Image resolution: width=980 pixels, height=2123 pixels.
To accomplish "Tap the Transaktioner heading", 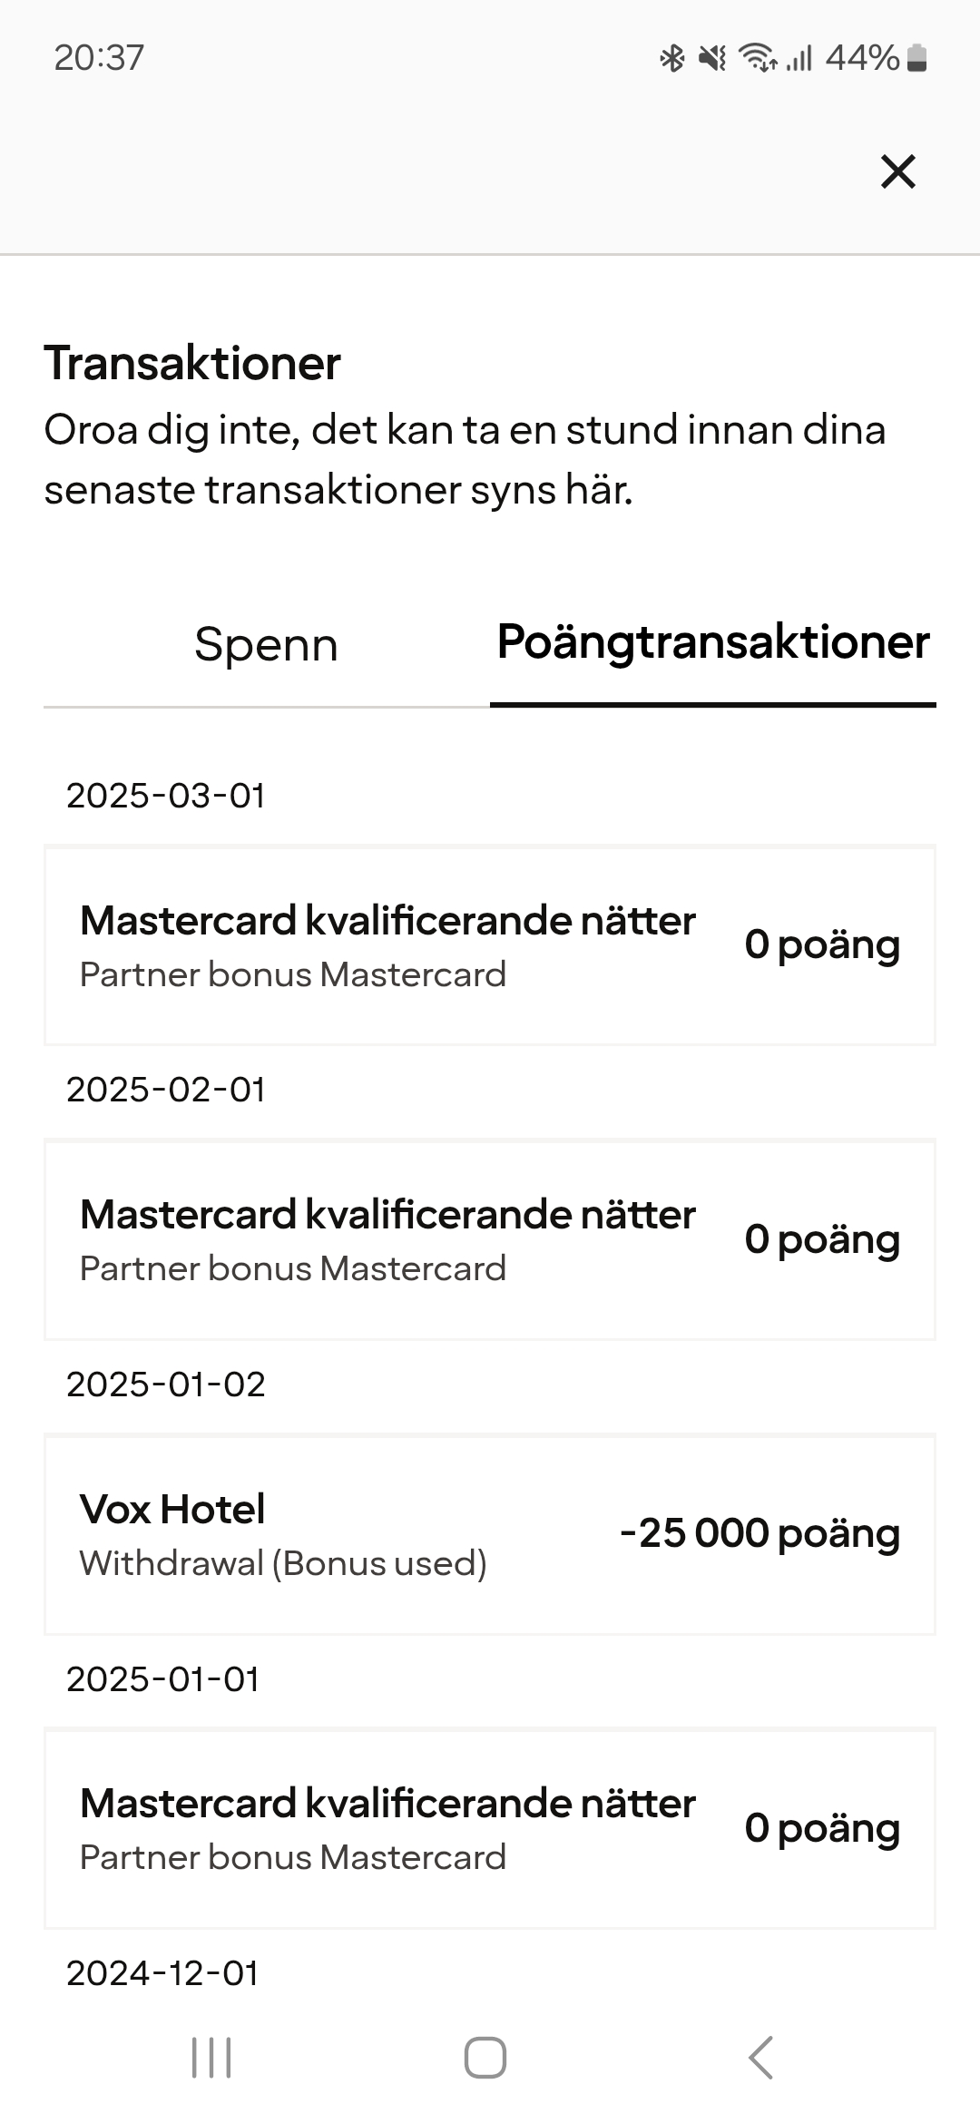I will pyautogui.click(x=192, y=364).
